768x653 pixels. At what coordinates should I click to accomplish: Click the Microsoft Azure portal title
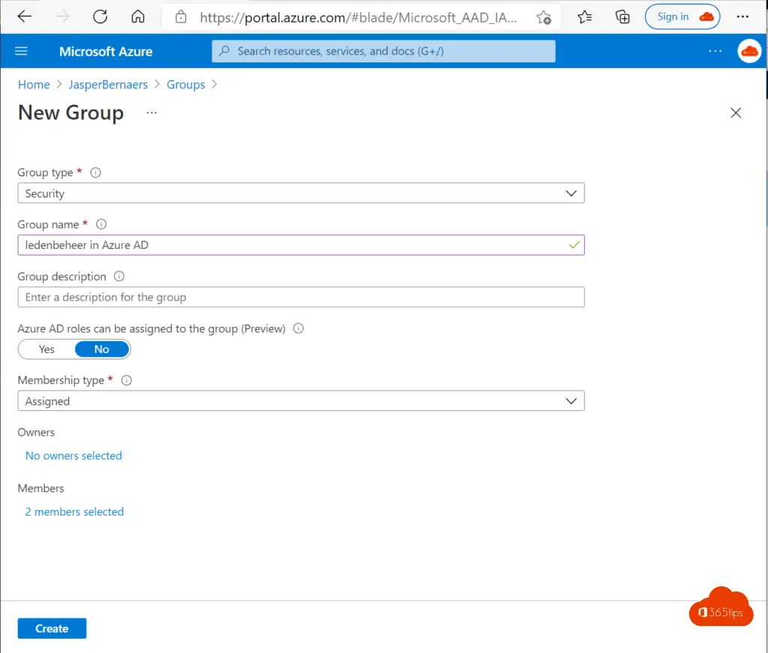click(106, 52)
